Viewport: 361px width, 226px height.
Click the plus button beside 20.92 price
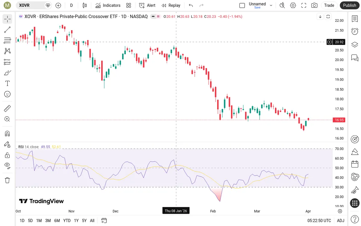point(330,42)
